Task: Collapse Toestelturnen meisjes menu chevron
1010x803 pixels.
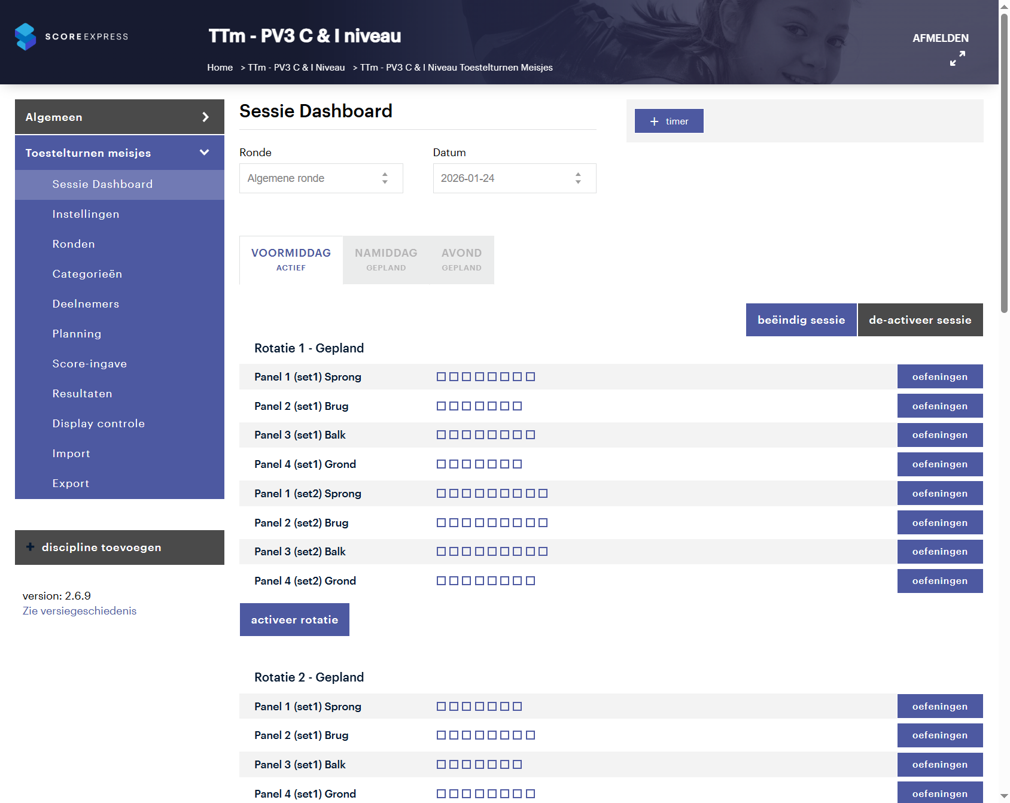Action: tap(204, 153)
